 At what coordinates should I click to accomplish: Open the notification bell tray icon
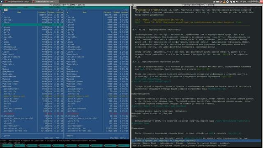point(214,2)
